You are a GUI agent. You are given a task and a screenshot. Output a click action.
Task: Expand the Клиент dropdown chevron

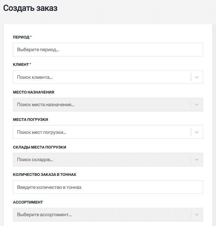[197, 77]
